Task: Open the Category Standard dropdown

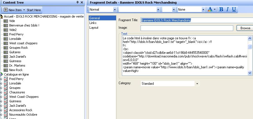Action: (197, 84)
